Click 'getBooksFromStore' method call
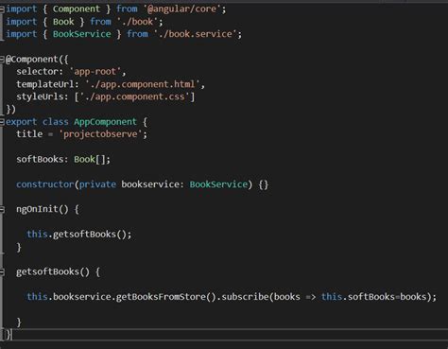 tap(161, 297)
